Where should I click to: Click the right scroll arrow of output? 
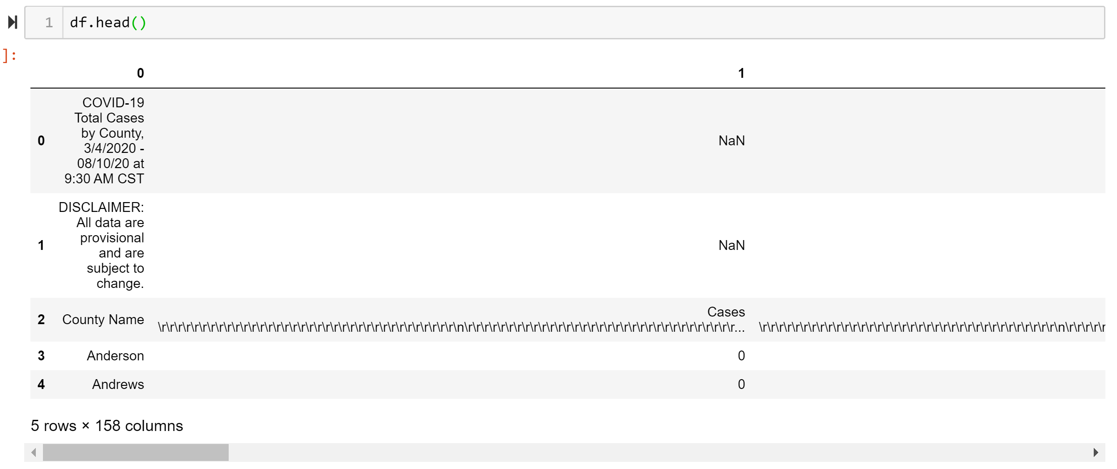(x=1096, y=452)
